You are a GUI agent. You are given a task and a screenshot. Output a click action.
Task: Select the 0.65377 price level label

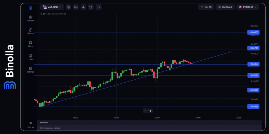pos(253,64)
